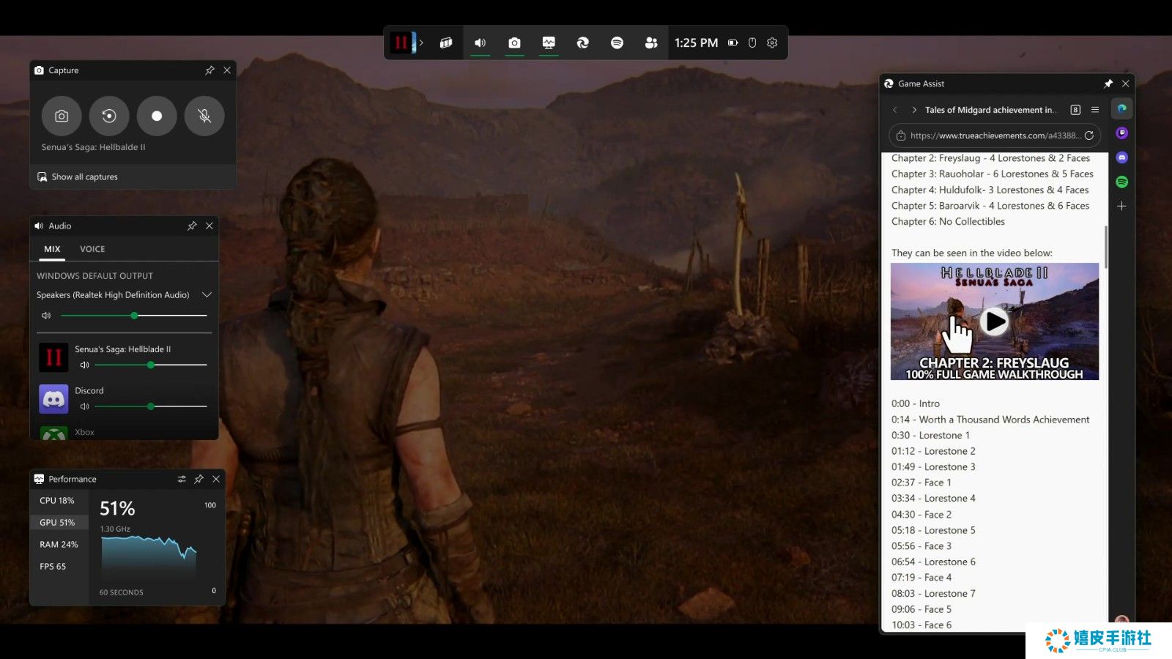The height and width of the screenshot is (659, 1172).
Task: Click Show all captures
Action: click(x=84, y=177)
